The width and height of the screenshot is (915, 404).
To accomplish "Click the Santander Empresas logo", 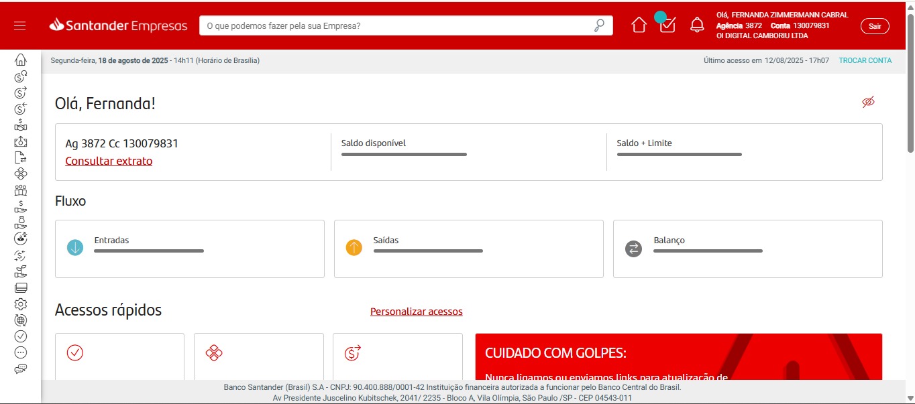I will (x=118, y=25).
